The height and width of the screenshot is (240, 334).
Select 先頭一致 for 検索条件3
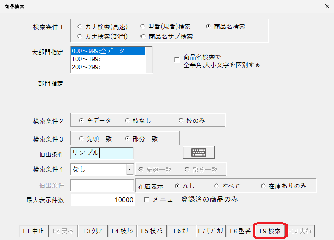tap(82, 139)
